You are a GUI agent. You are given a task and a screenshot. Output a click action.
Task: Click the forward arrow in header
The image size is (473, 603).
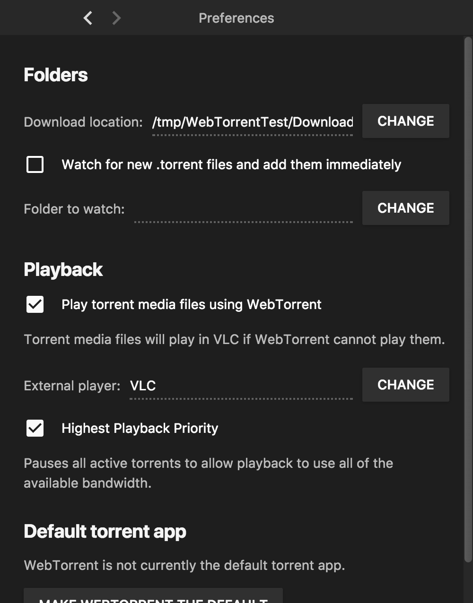coord(116,18)
